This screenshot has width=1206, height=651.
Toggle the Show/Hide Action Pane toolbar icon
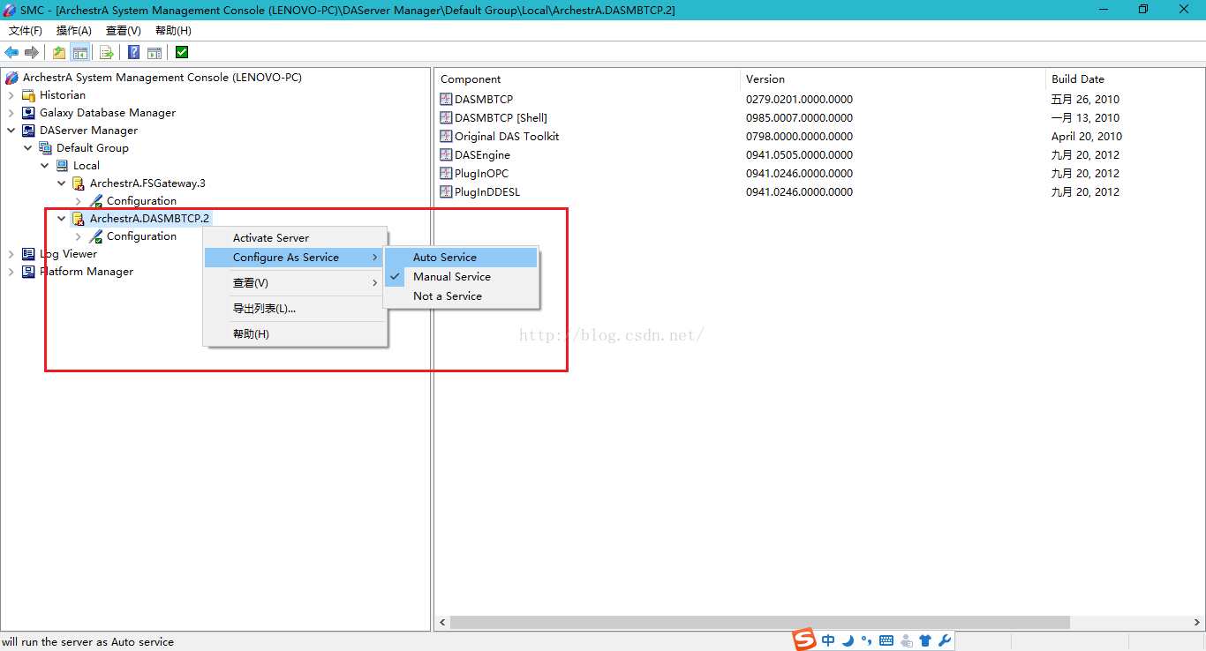(155, 52)
